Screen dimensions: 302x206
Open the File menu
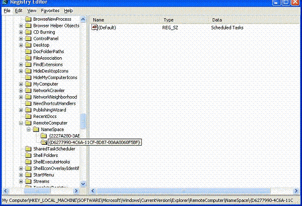coord(7,11)
